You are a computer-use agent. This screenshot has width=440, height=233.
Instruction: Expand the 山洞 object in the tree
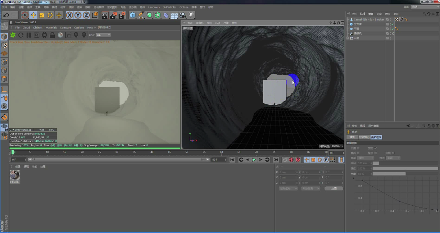pos(348,38)
